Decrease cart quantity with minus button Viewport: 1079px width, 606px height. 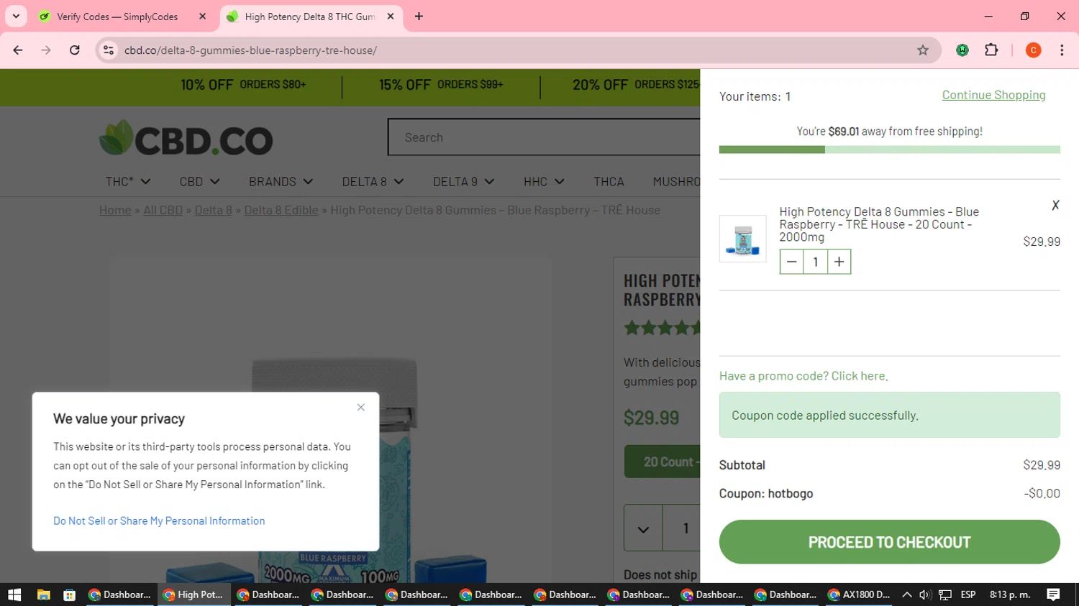[x=791, y=262]
